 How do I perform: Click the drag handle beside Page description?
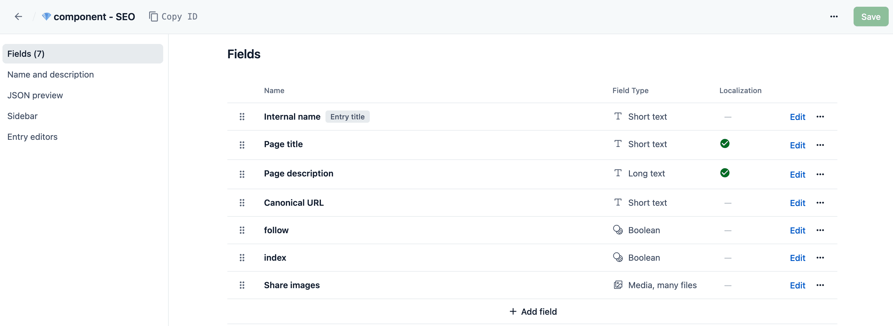(x=242, y=174)
